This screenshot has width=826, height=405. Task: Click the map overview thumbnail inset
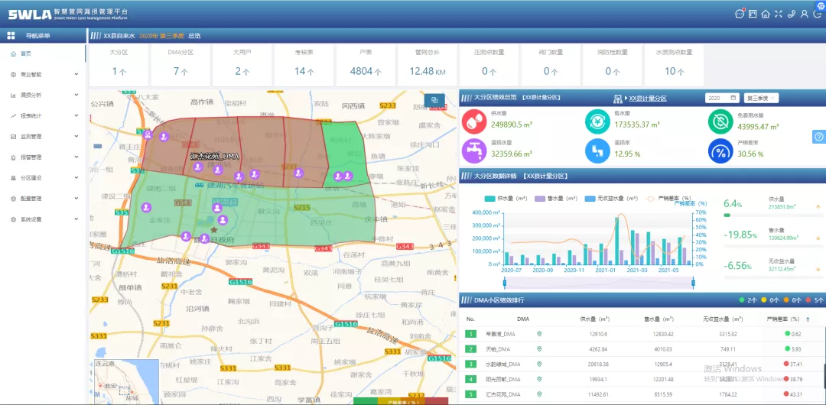[x=126, y=382]
